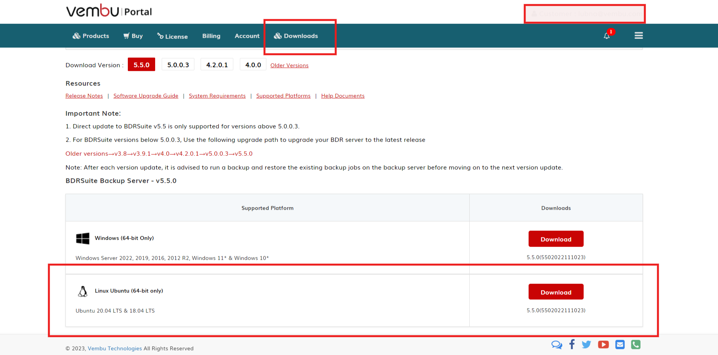
Task: Open the YouTube icon in footer
Action: click(603, 345)
